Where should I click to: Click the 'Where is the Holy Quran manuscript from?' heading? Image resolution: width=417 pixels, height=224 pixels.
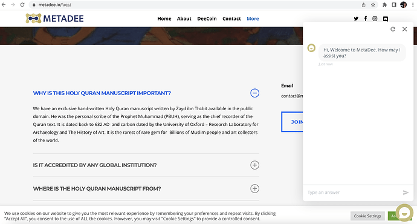coord(97,188)
